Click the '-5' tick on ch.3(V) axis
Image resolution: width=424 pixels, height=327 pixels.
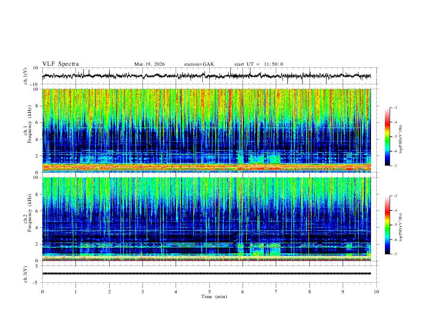tap(36, 283)
